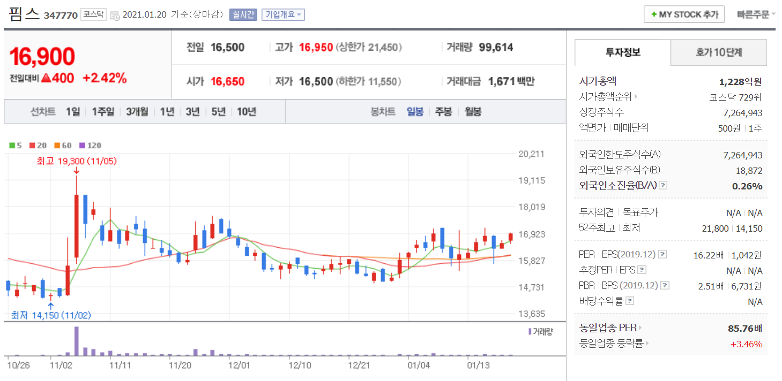Click the help icon next to 추정PER EPS
Viewport: 782px width, 381px height.
[642, 270]
